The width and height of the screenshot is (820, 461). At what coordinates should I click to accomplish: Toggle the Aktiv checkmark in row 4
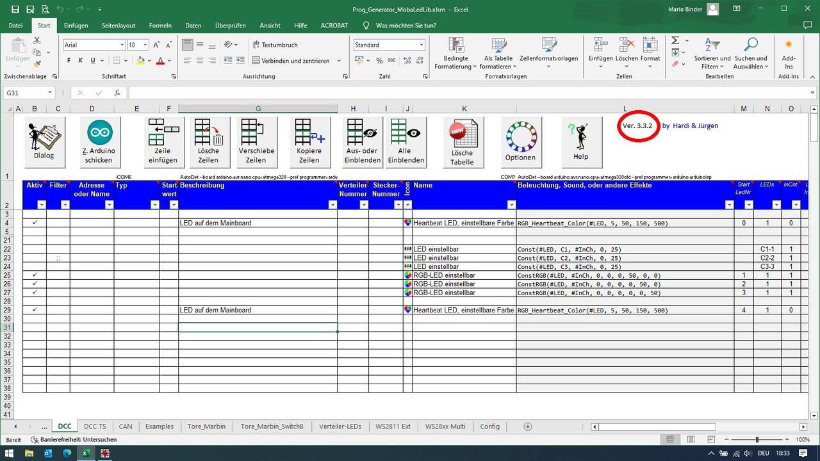[35, 223]
